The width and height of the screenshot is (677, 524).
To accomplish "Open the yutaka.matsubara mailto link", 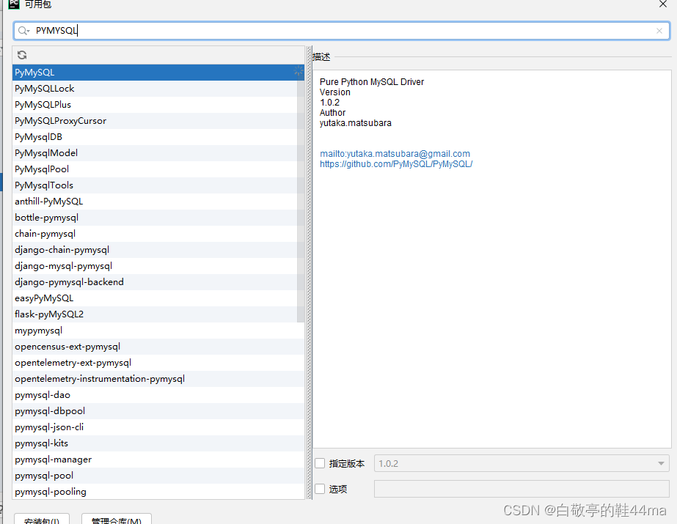I will tap(395, 153).
